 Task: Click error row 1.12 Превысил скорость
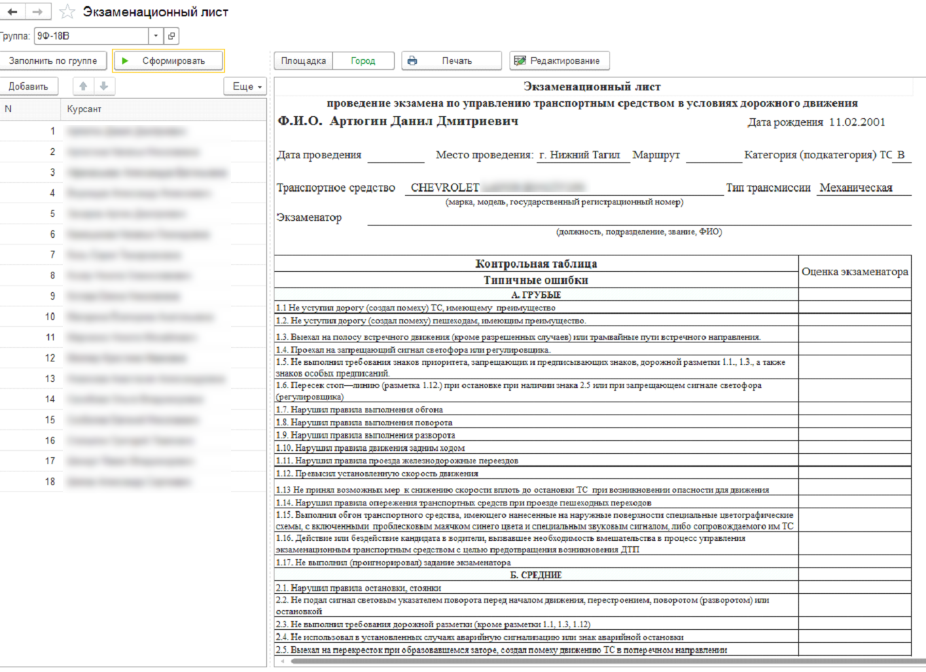coord(536,474)
